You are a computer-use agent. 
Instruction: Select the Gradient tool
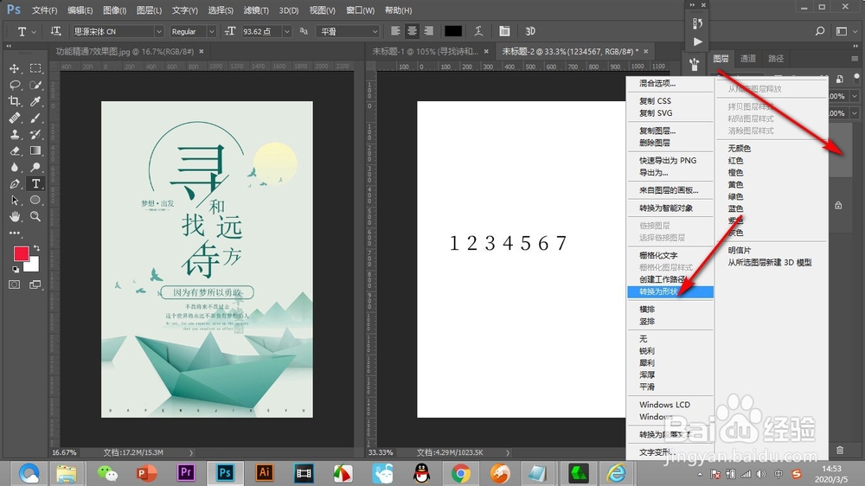pos(35,150)
